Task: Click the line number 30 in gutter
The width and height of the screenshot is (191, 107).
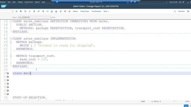Action: pyautogui.click(x=5, y=80)
